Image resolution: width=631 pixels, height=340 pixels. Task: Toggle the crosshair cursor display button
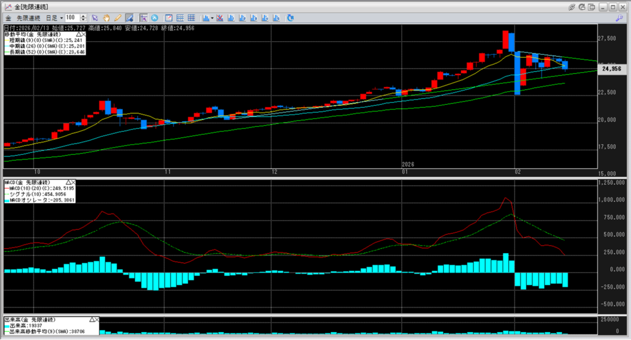pyautogui.click(x=143, y=18)
